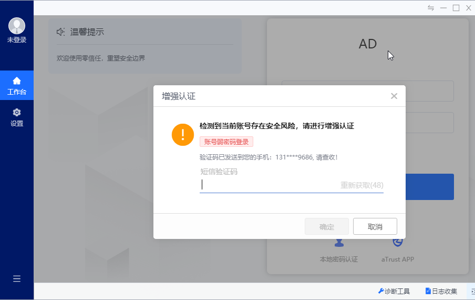This screenshot has height=300, width=475.
Task: Click the switch arrows icon in title bar
Action: (431, 8)
